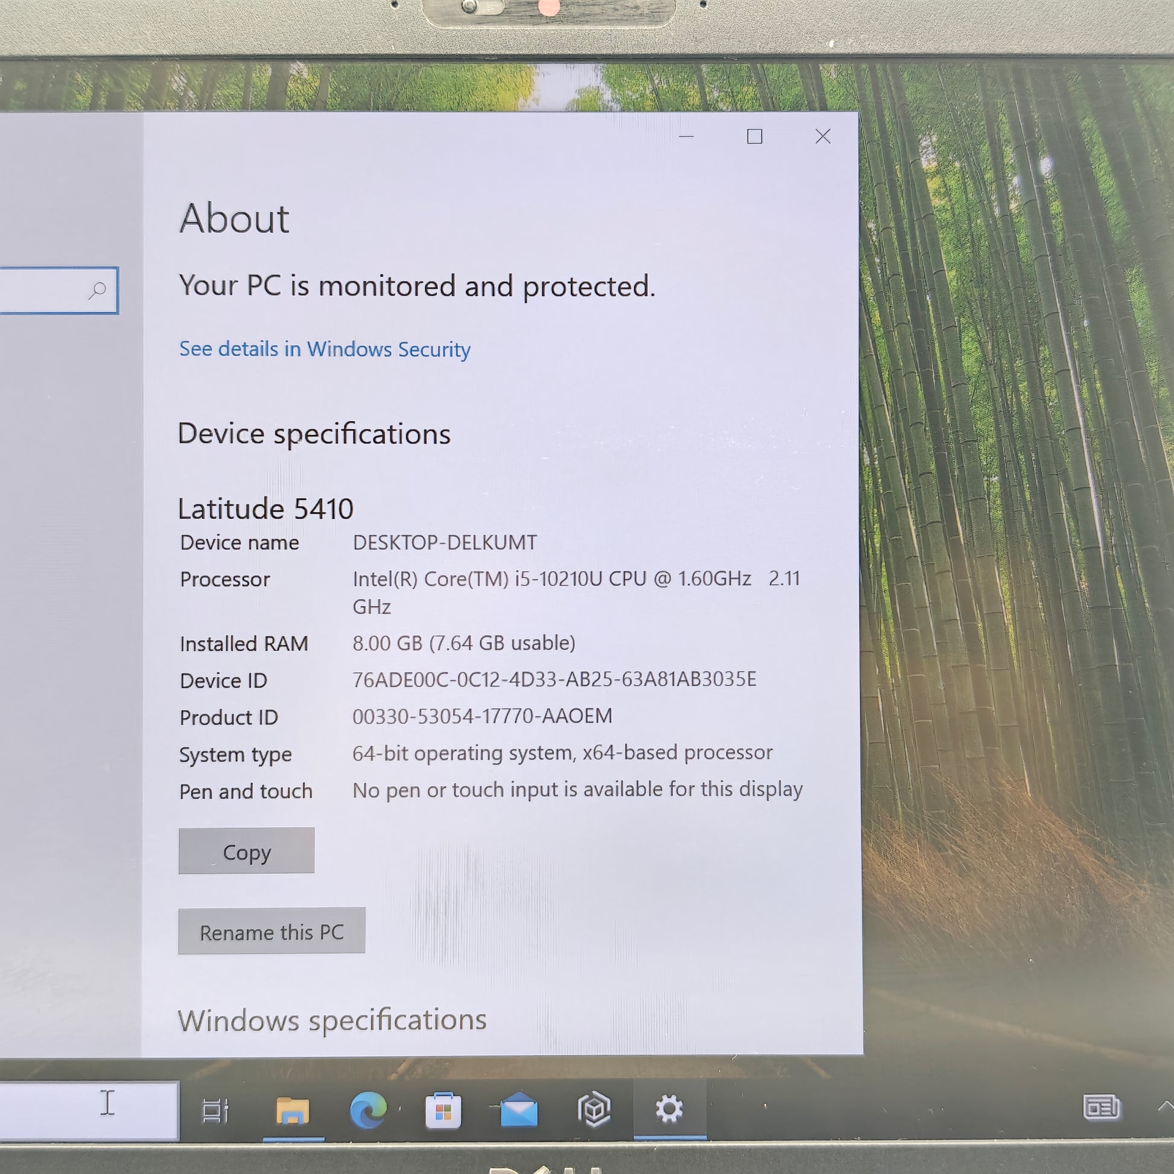Screen dimensions: 1174x1174
Task: Open Microsoft Store from the taskbar
Action: 443,1111
